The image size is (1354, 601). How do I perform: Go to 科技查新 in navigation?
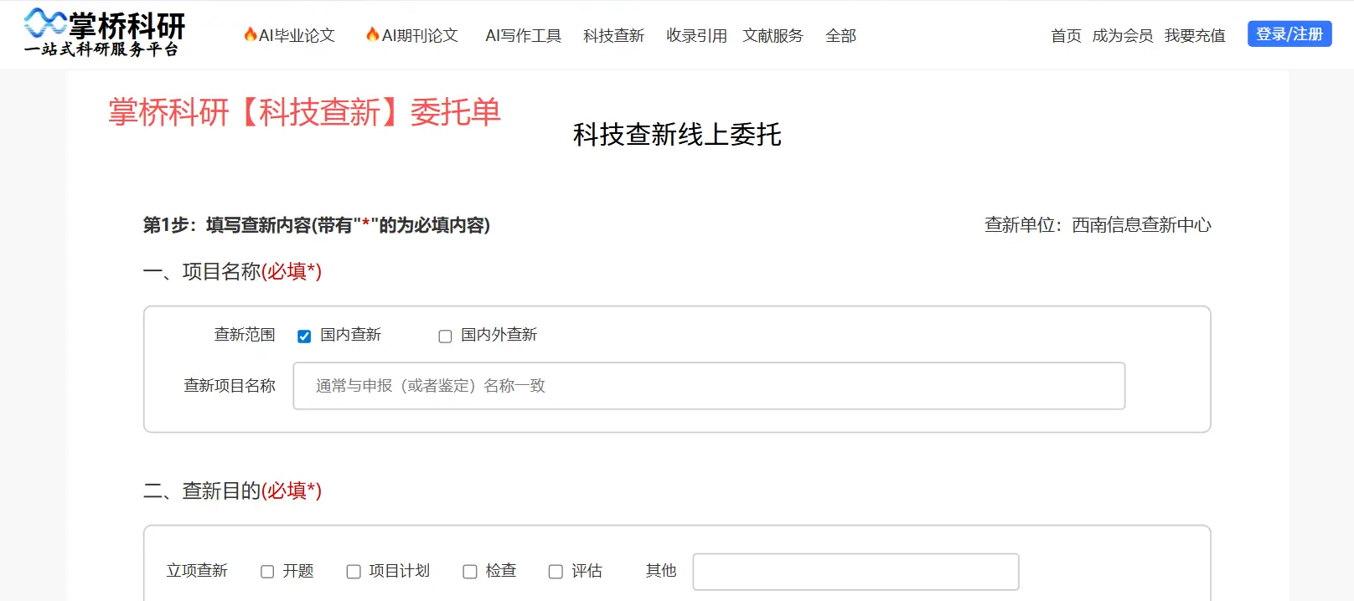pos(614,35)
